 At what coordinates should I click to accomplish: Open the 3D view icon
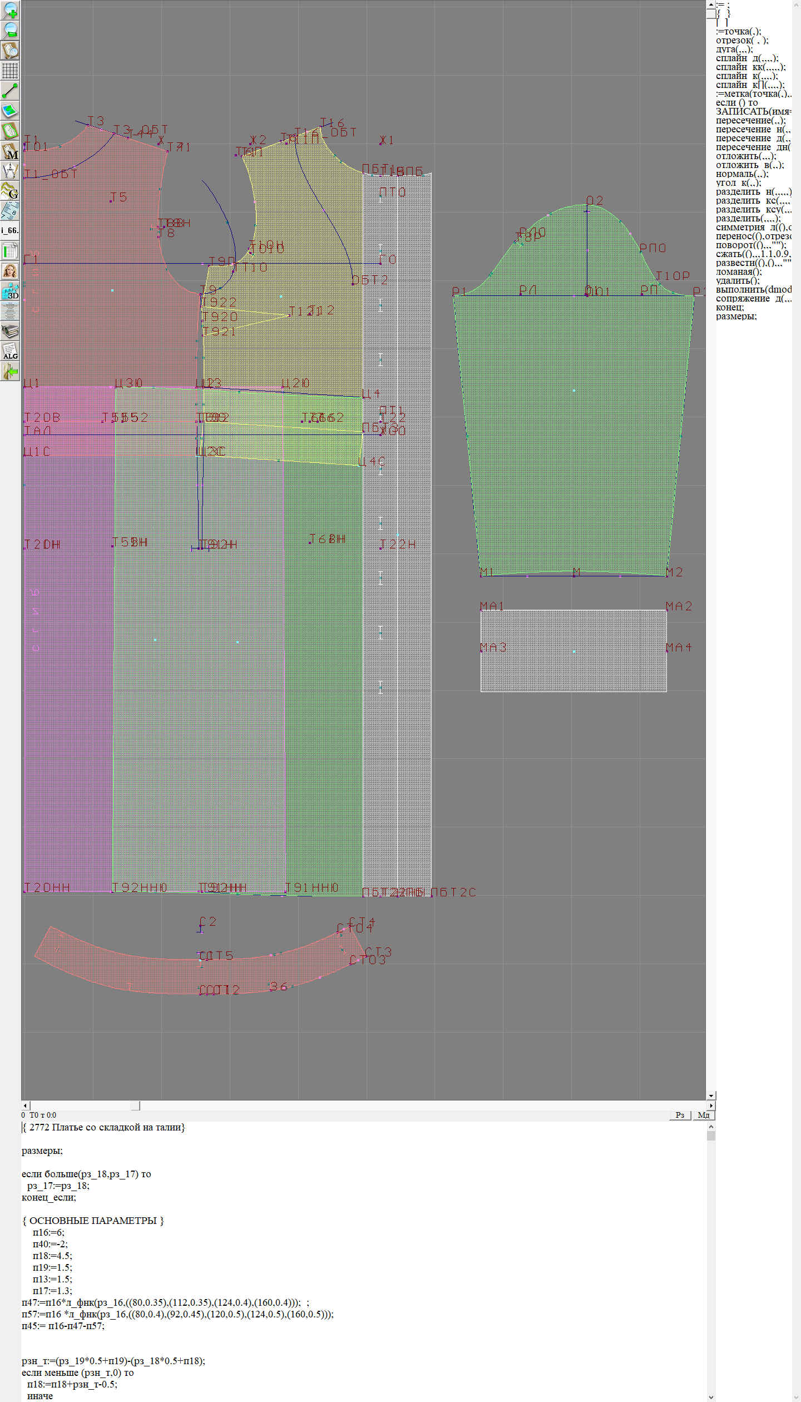tap(10, 291)
